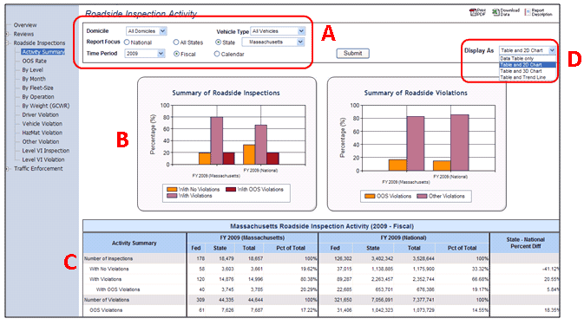Click the With No Violations legend swatch
The width and height of the screenshot is (584, 325).
point(172,190)
